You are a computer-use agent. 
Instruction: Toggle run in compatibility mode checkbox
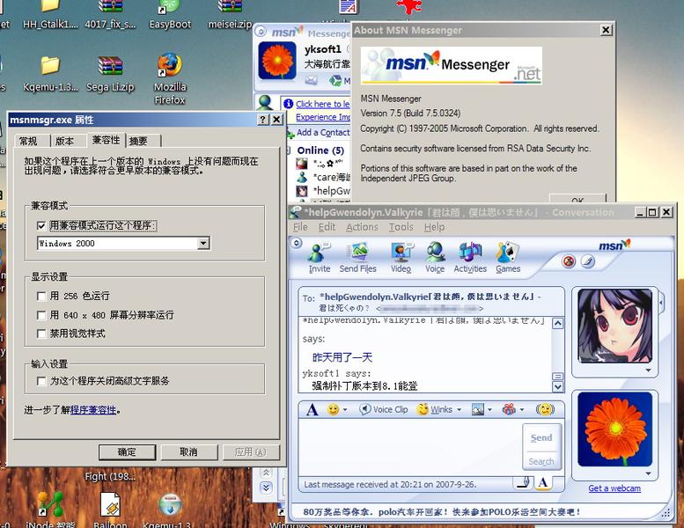click(41, 225)
